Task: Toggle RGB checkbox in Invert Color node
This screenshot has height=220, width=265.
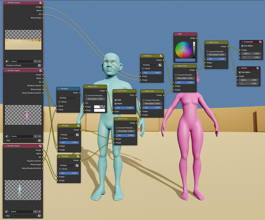Action: pyautogui.click(x=116, y=100)
